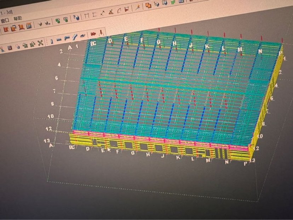This screenshot has height=220, width=293.
Task: Select the Create Polybeam tool
Action: 67,38
